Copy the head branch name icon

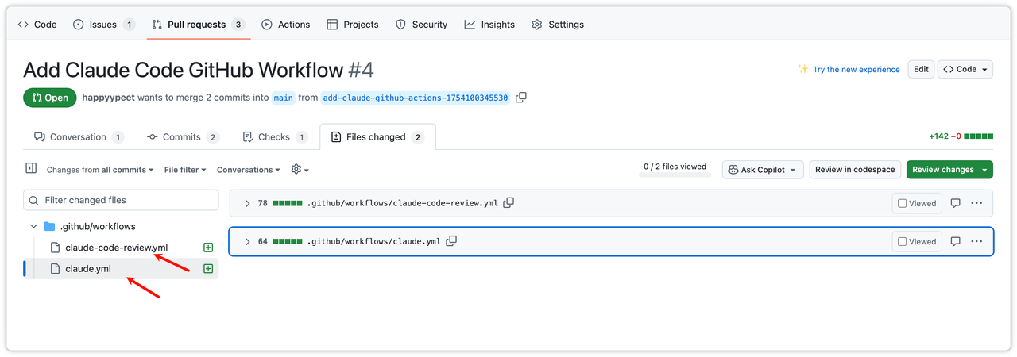tap(521, 98)
